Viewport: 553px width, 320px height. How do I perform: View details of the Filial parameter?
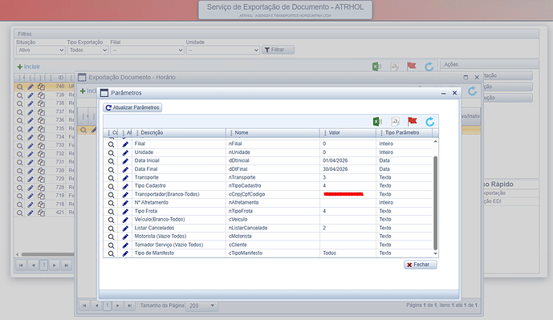click(x=111, y=144)
